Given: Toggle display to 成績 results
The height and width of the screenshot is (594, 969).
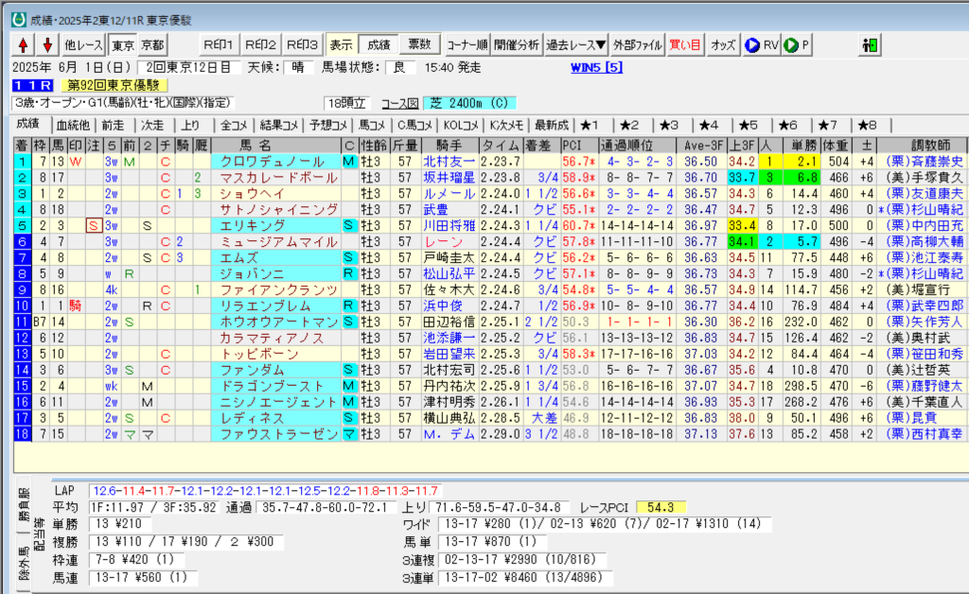Looking at the screenshot, I should pyautogui.click(x=378, y=45).
